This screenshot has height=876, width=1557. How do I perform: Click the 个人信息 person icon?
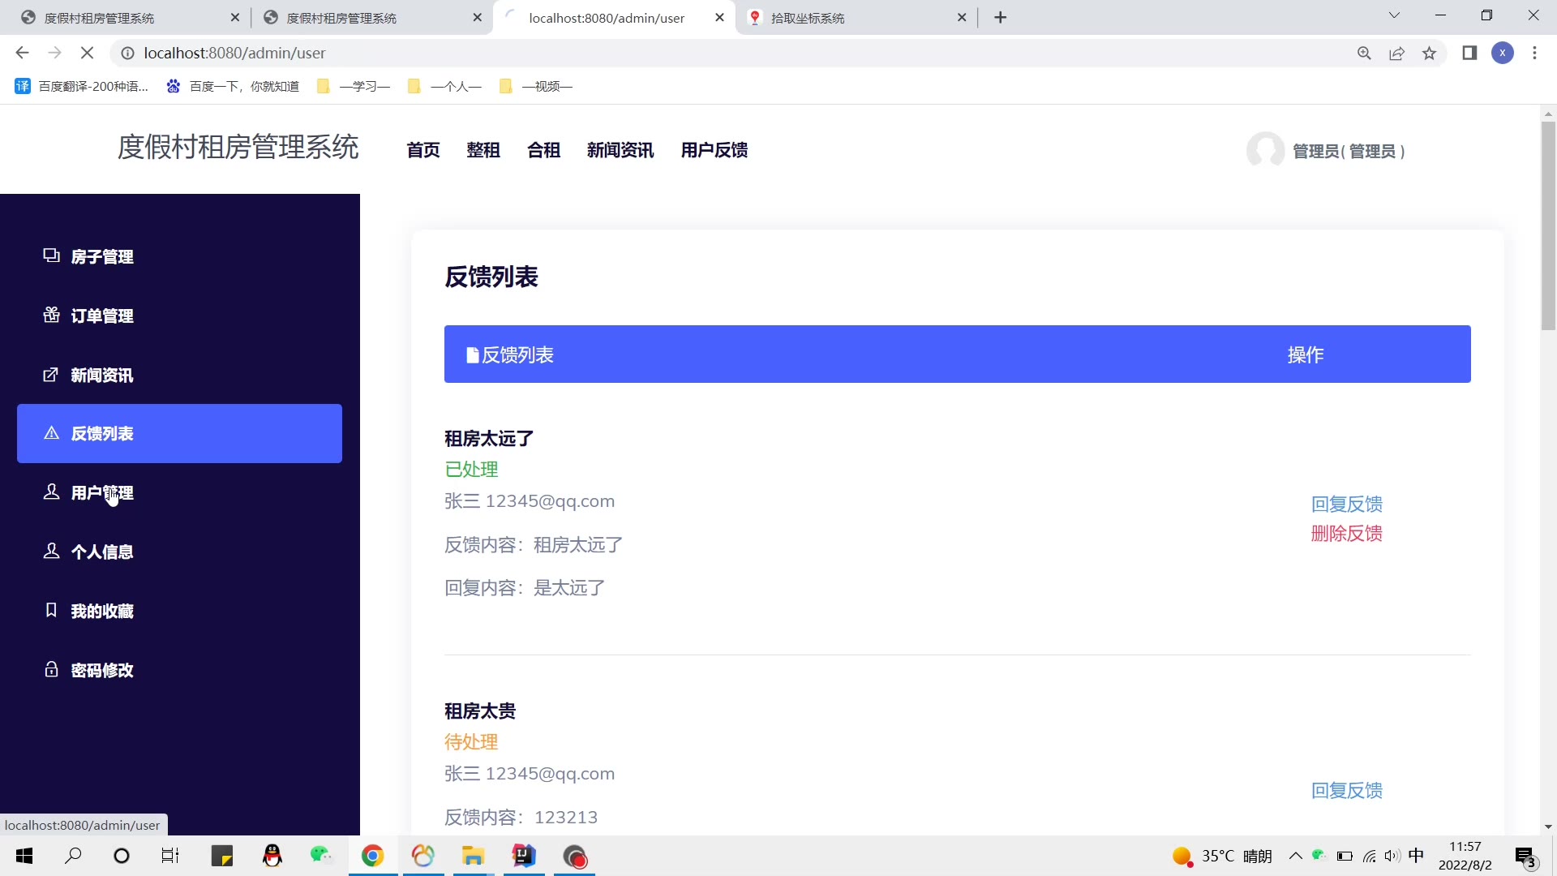pos(51,551)
